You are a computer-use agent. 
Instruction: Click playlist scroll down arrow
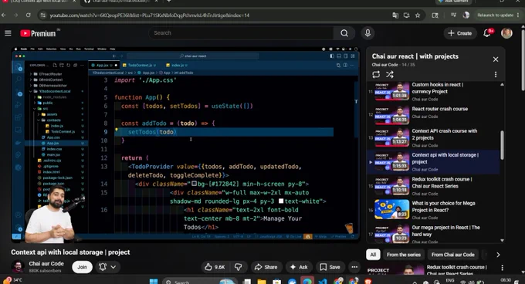(502, 240)
